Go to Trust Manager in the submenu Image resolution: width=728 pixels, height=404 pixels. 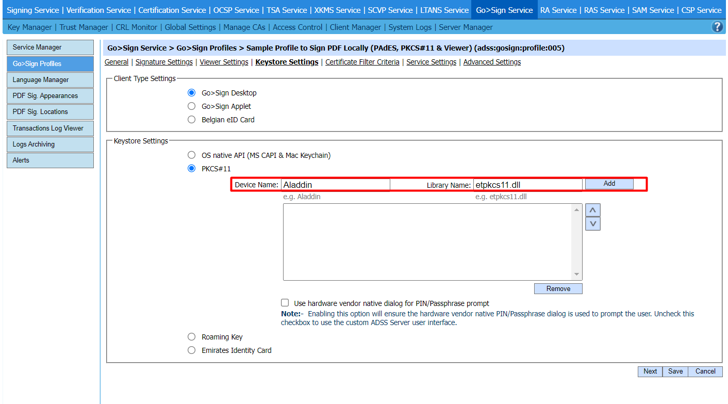coord(84,27)
